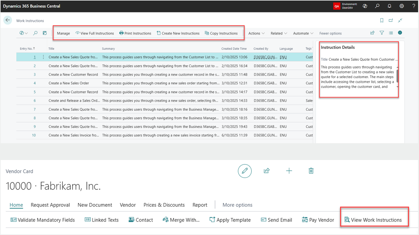Screen dimensions: 419x235
Task: Edit the Vendor Card with the pencil icon
Action: [245, 171]
